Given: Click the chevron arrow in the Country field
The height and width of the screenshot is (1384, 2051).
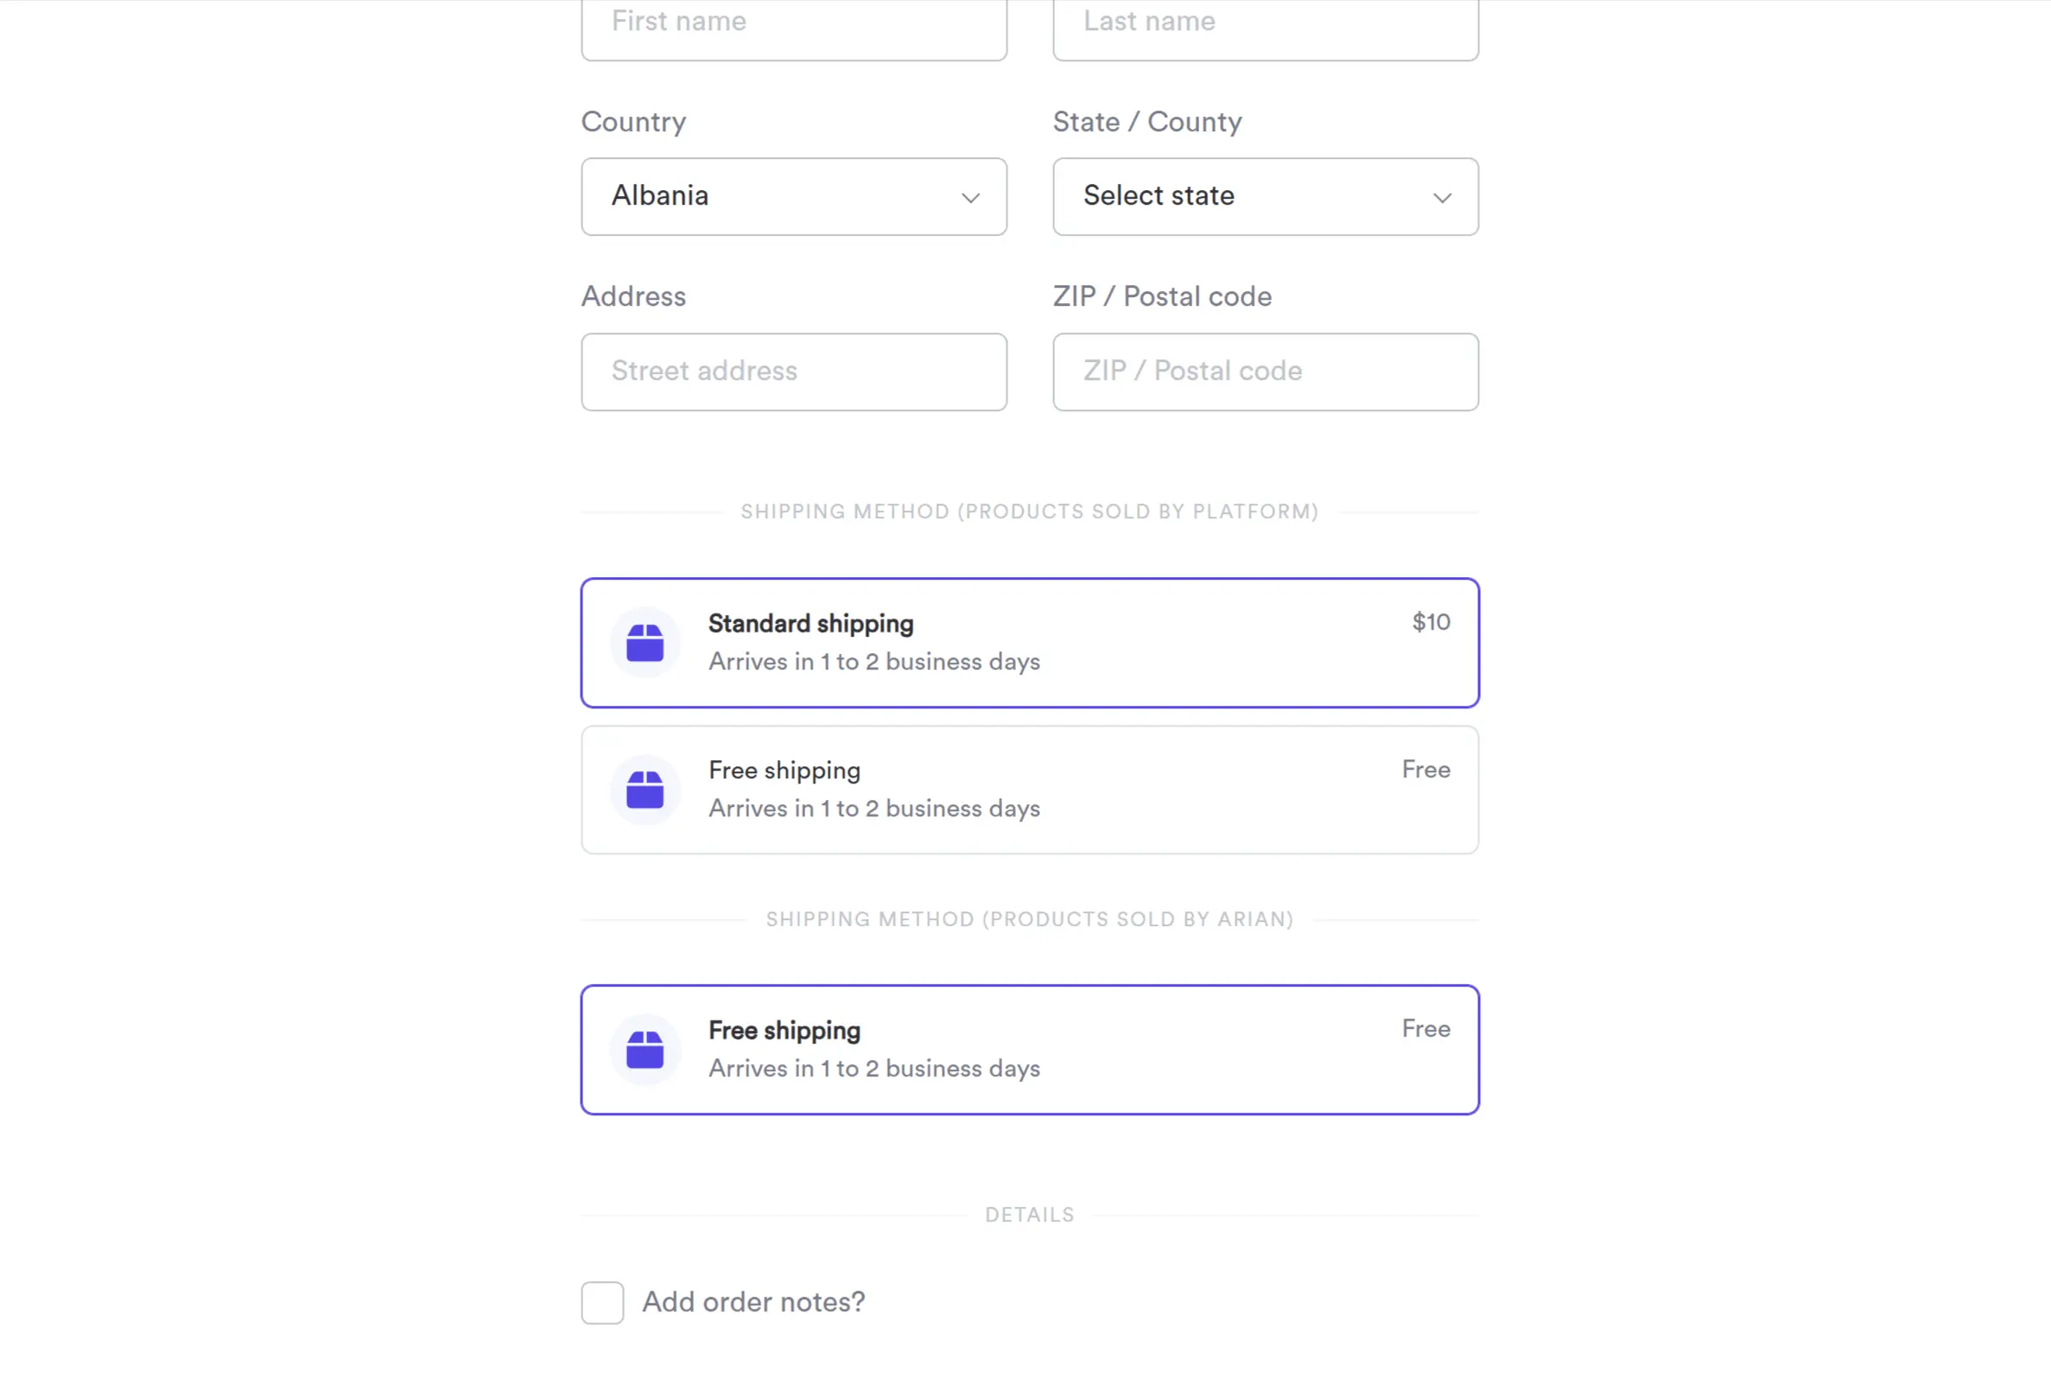Looking at the screenshot, I should 971,198.
